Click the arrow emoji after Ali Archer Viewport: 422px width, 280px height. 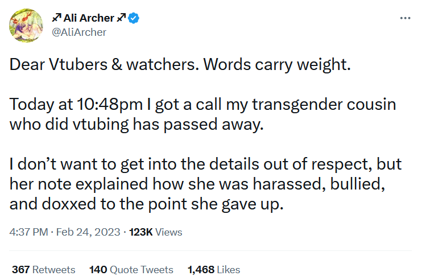[121, 18]
